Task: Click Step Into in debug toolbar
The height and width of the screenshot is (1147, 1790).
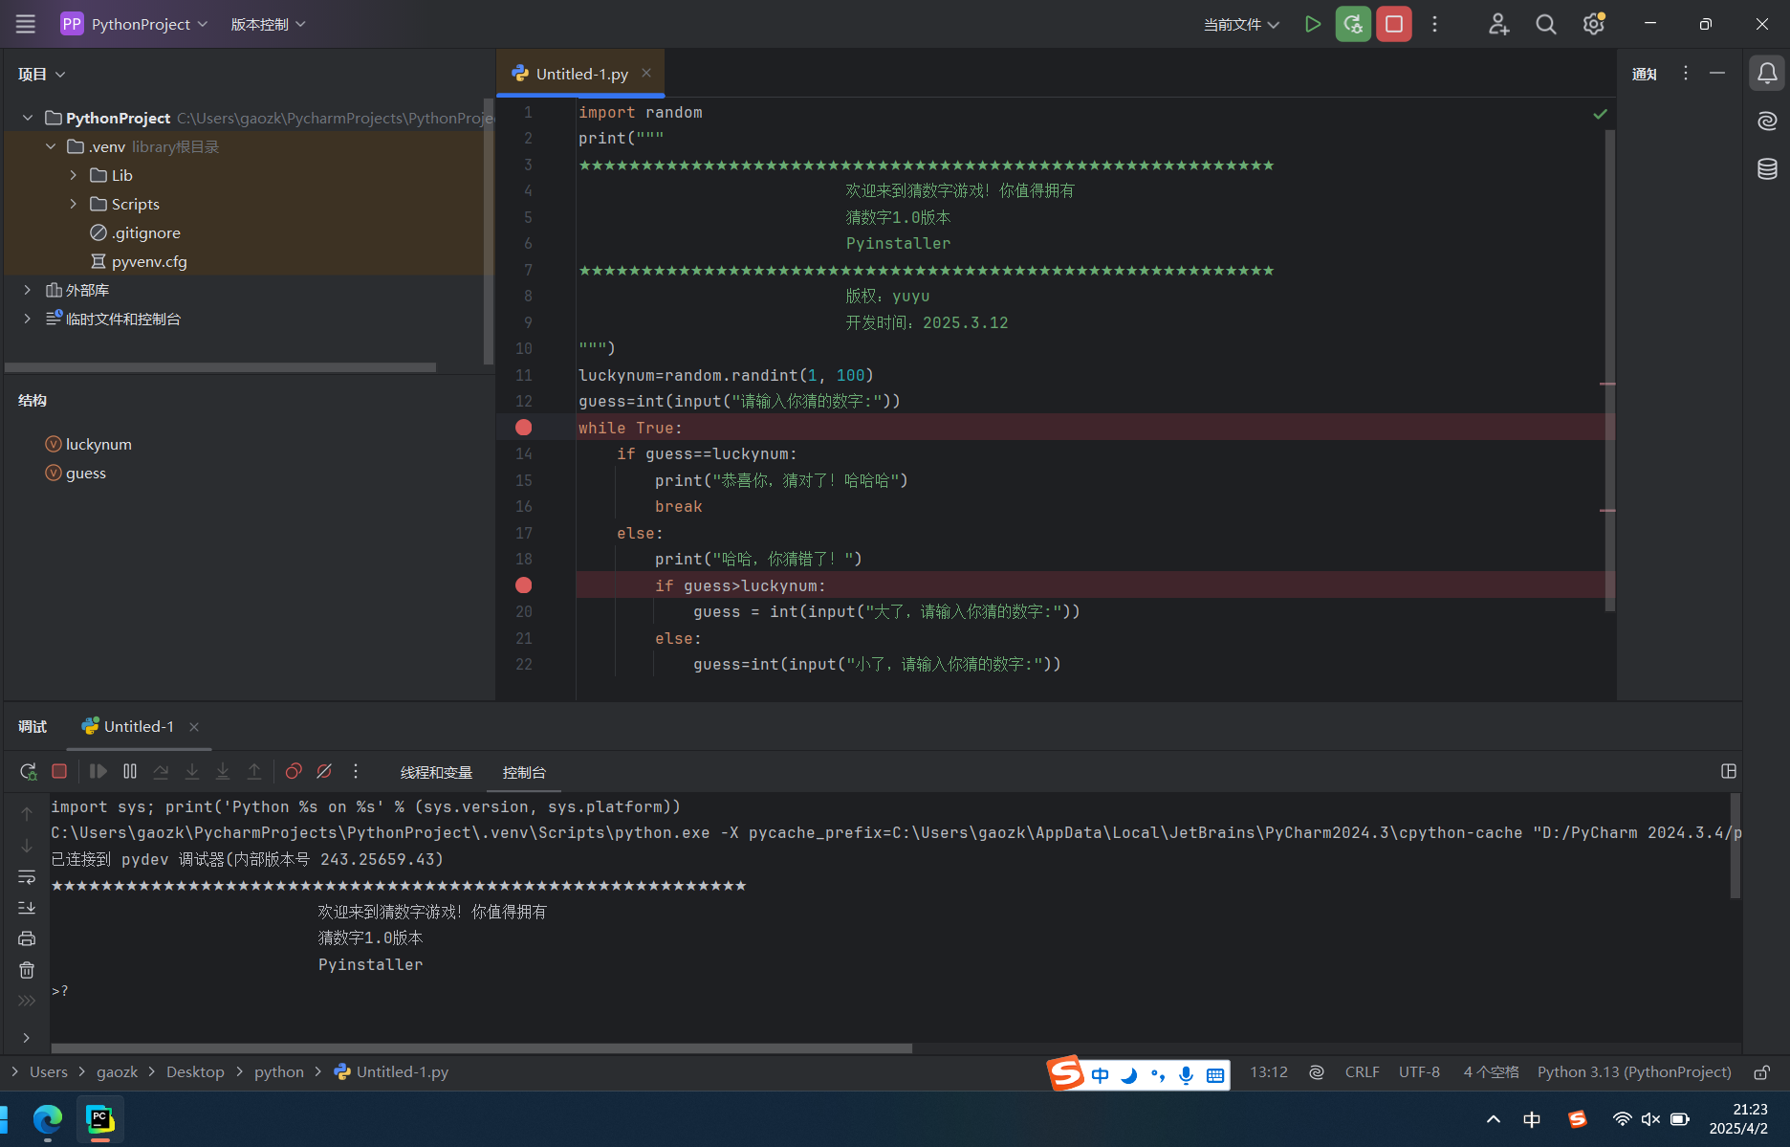Action: pos(192,771)
